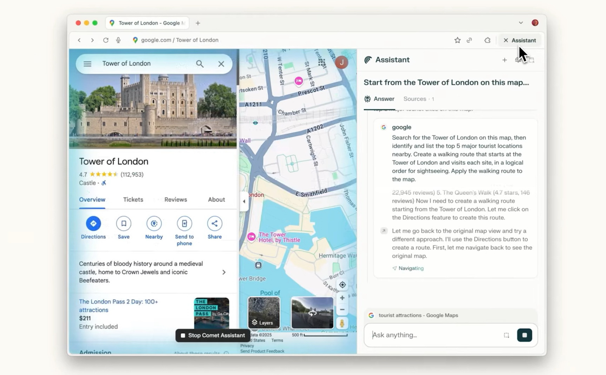Open the Google apps grid on map
Screen dimensions: 606x375
(322, 63)
